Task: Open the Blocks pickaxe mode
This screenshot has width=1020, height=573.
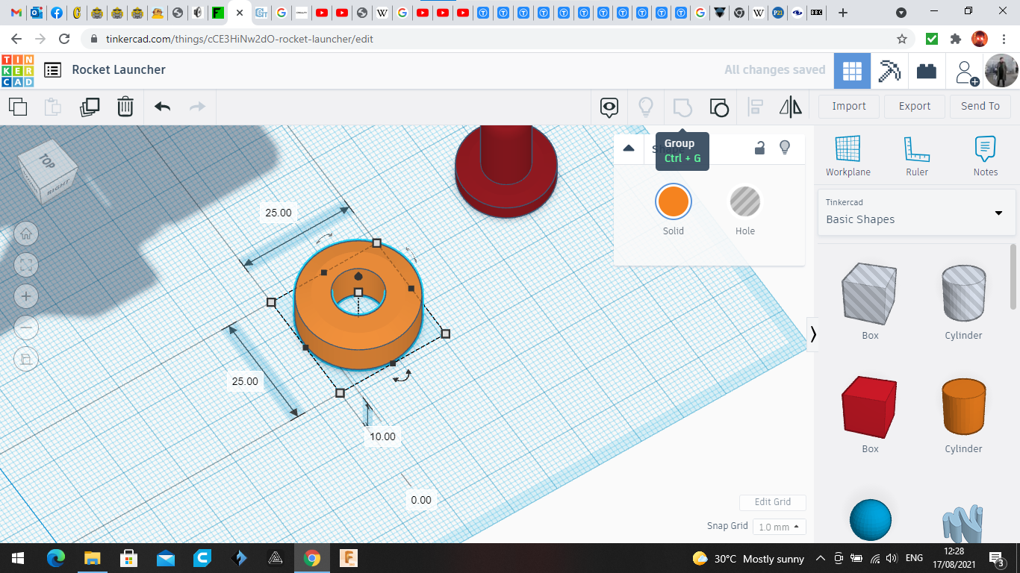Action: tap(889, 71)
